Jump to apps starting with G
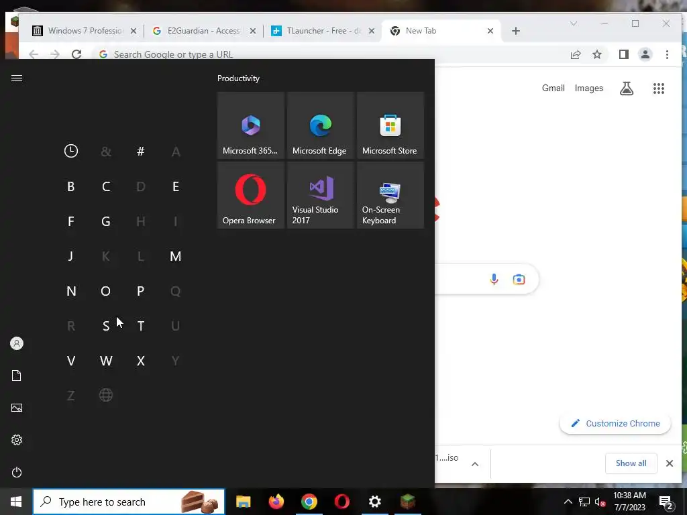Screen dimensions: 687x515 [106, 221]
